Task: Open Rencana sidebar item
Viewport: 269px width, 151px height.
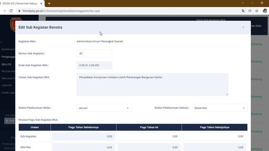Action: tap(8, 78)
